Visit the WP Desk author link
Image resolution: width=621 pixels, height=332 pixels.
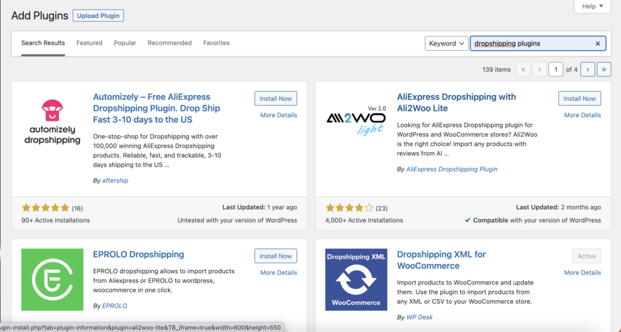[420, 317]
